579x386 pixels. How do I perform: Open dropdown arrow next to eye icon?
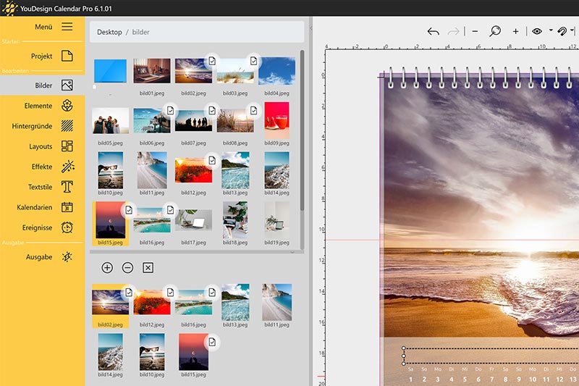pos(550,31)
